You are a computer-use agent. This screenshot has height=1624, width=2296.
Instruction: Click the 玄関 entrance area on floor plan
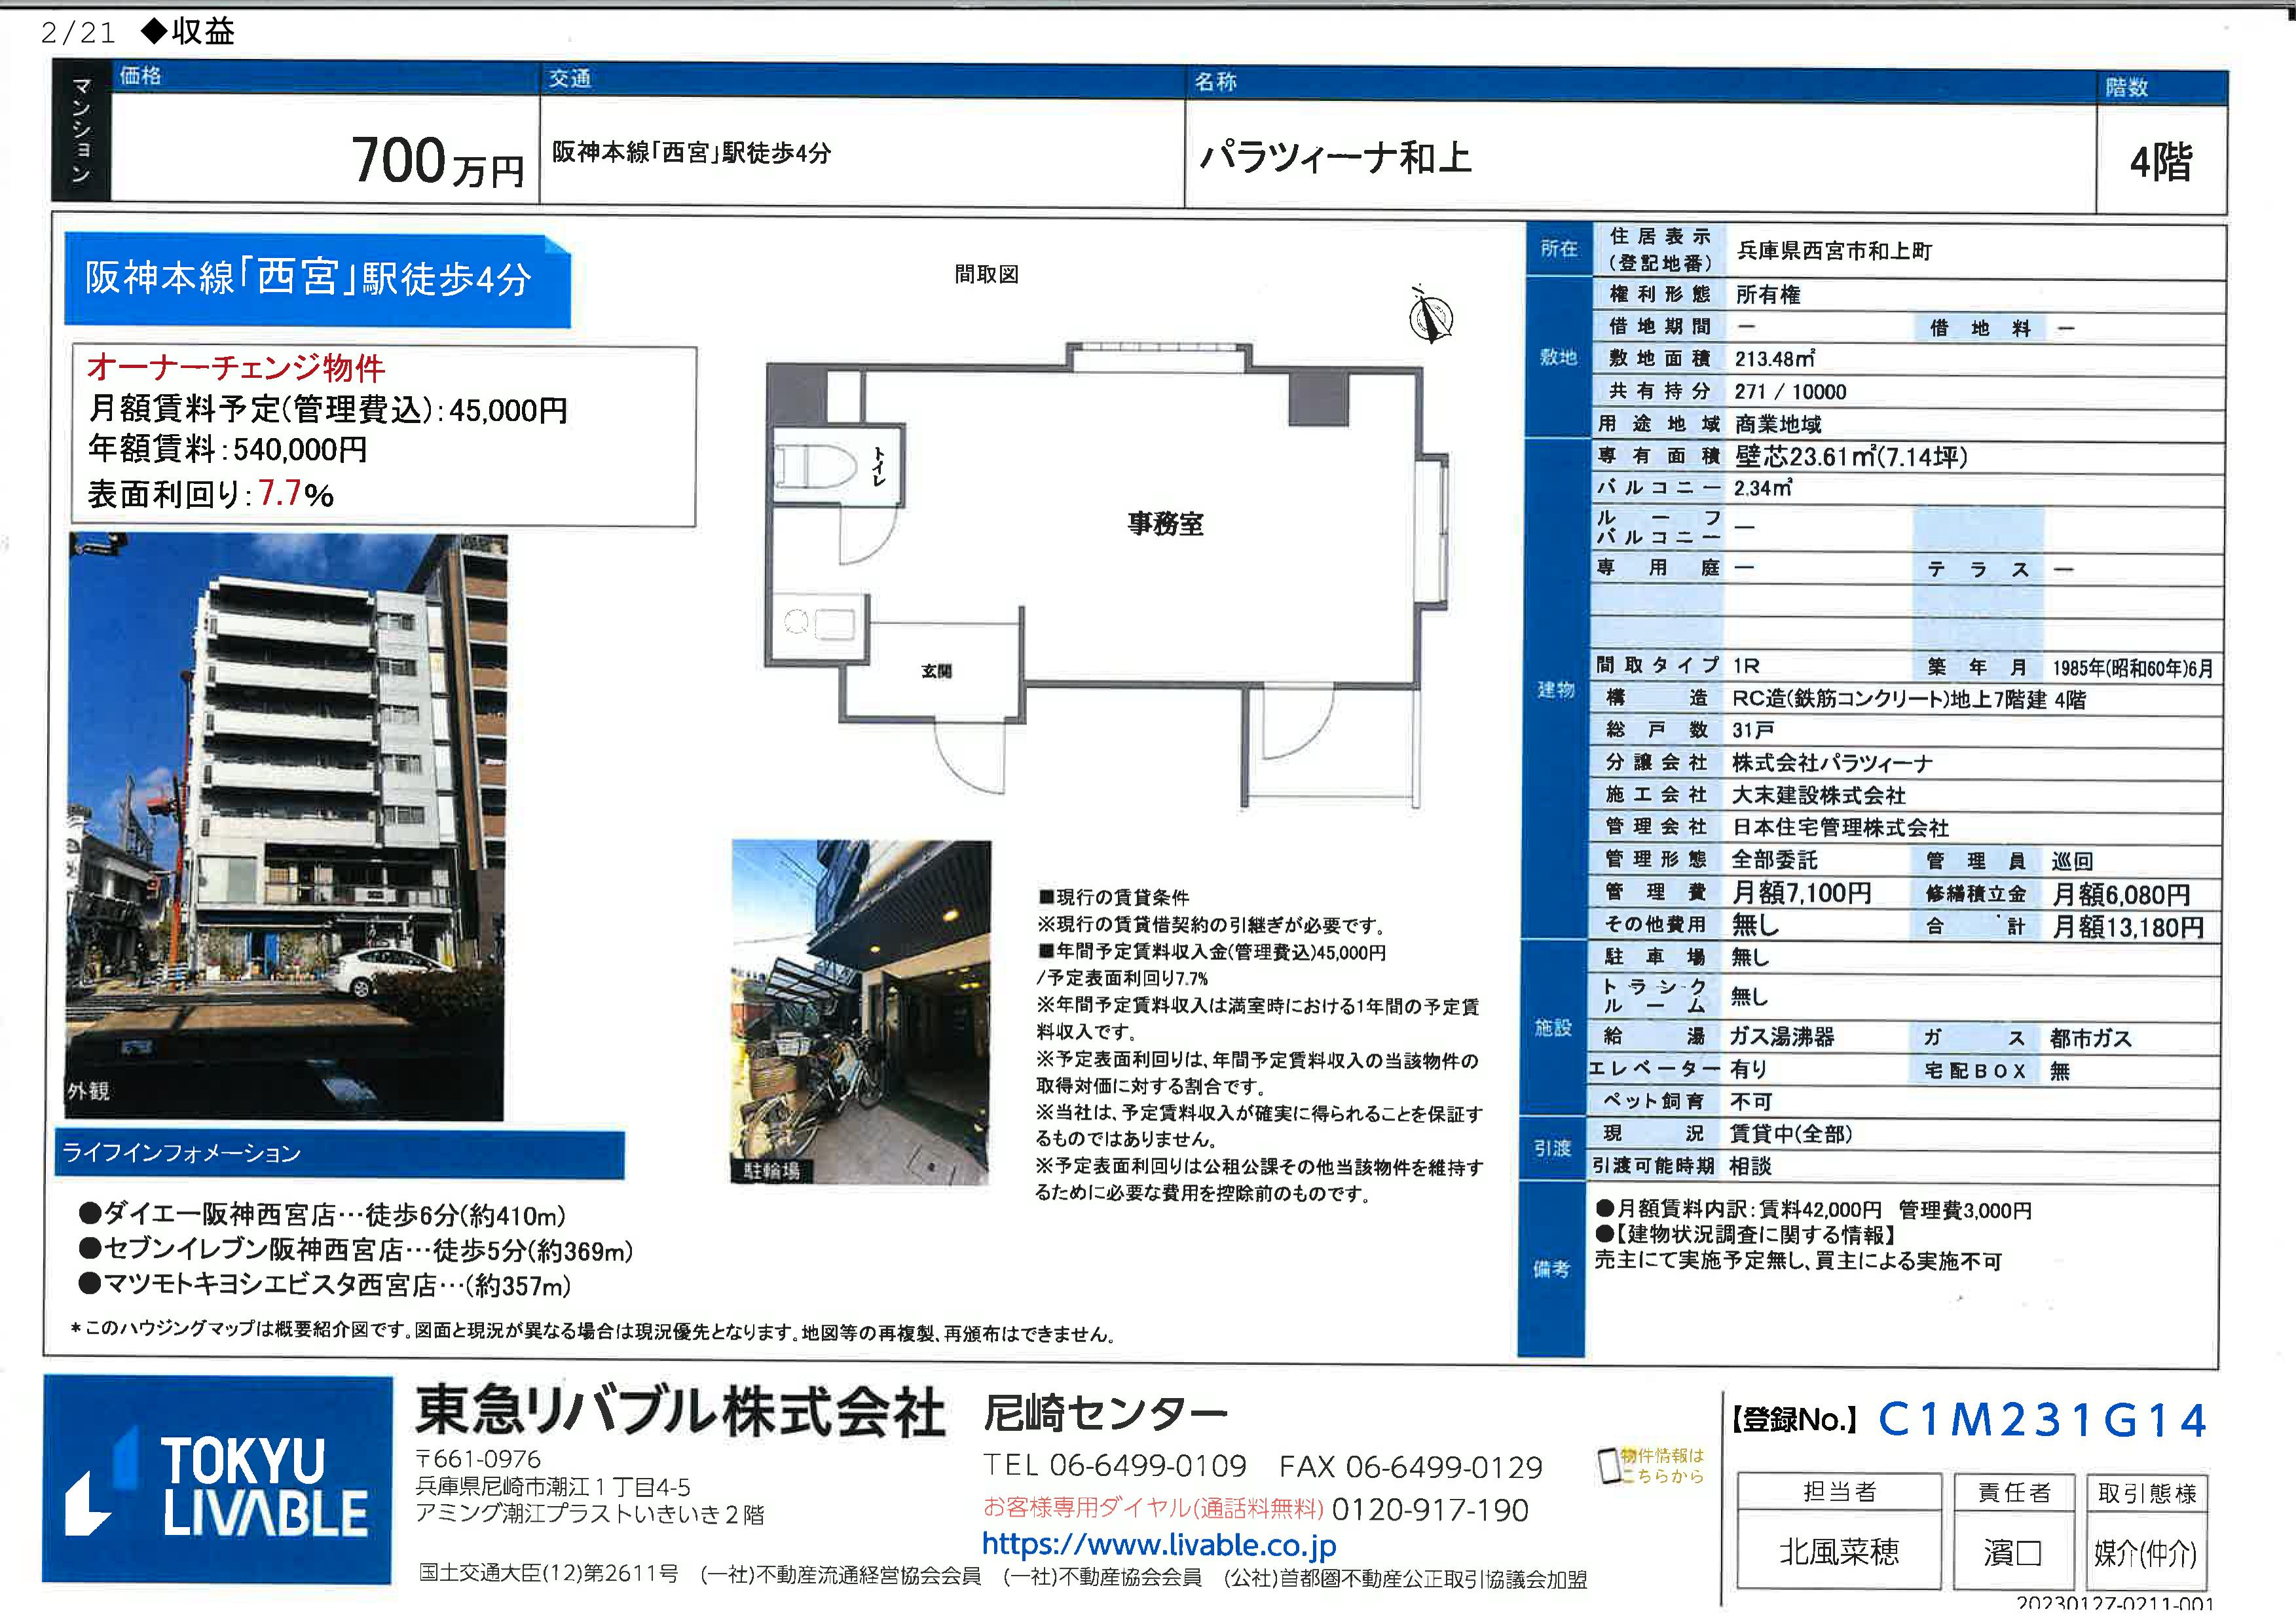[x=936, y=671]
